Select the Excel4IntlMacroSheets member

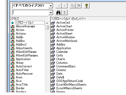click(71, 85)
